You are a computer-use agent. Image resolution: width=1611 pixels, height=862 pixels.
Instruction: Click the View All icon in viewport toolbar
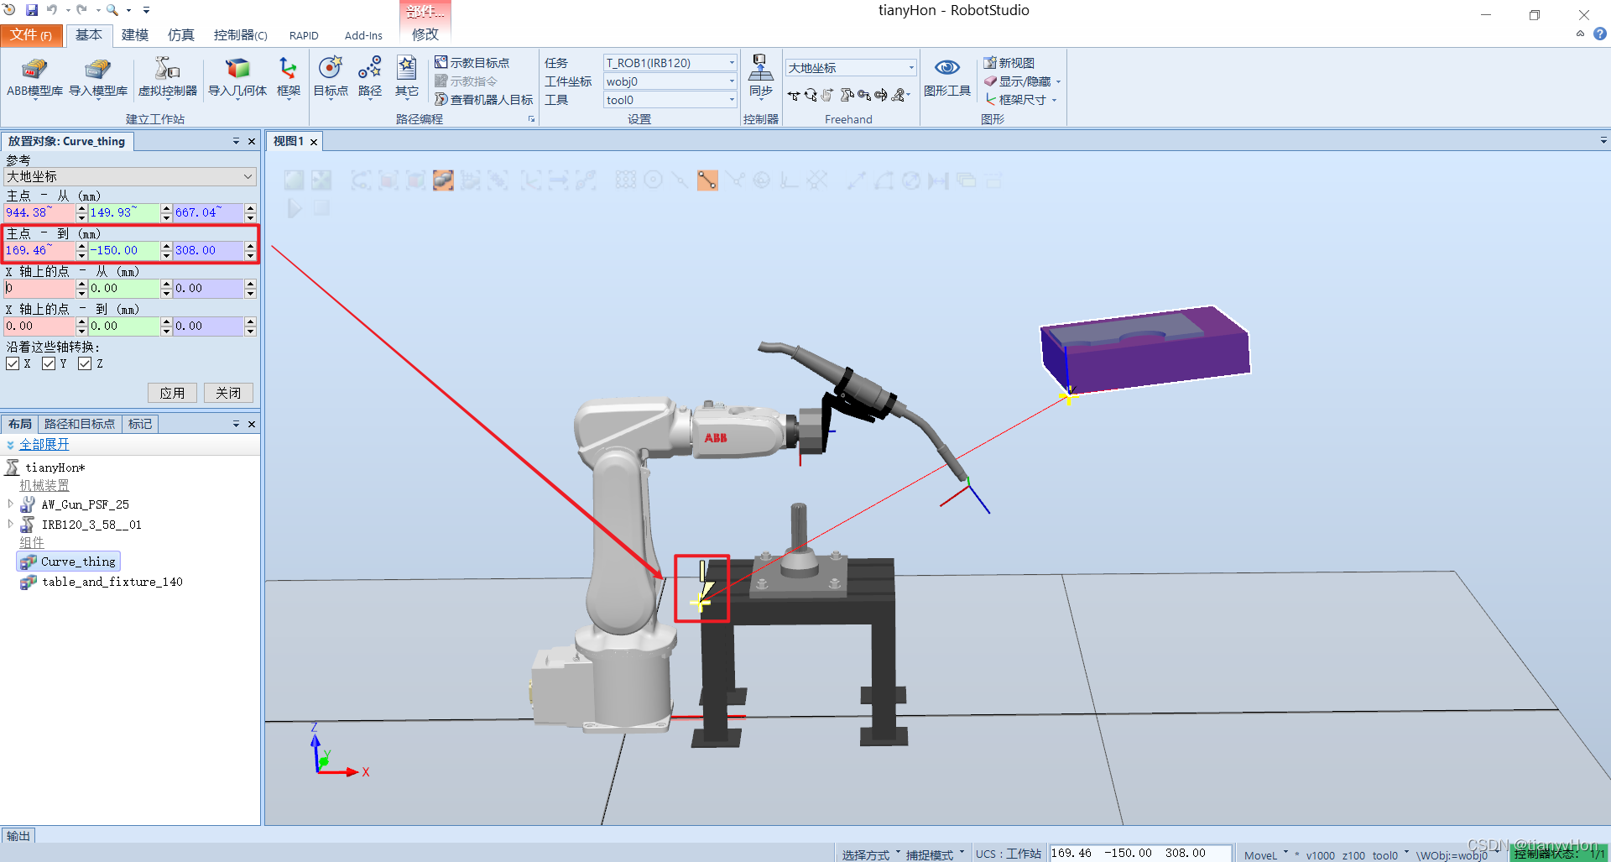[x=294, y=180]
